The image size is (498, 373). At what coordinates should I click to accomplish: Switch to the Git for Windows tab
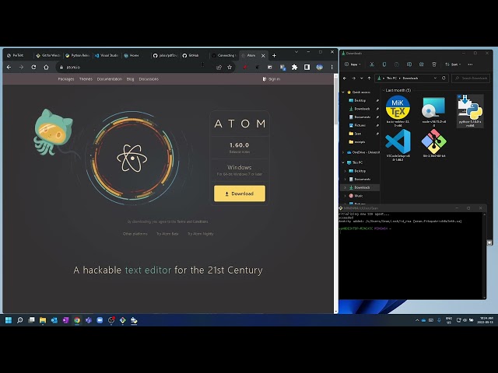click(48, 55)
